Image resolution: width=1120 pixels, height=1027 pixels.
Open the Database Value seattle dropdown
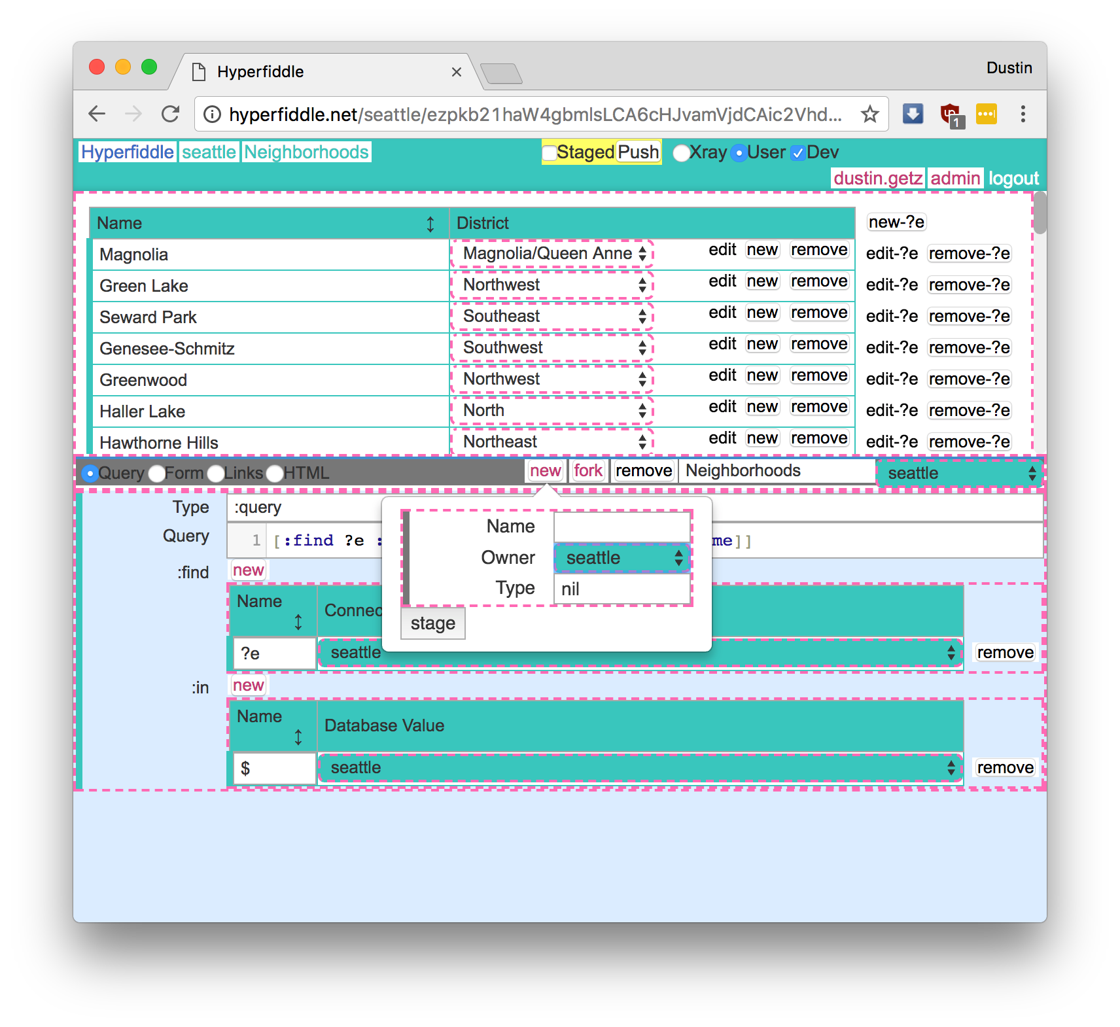click(x=640, y=767)
